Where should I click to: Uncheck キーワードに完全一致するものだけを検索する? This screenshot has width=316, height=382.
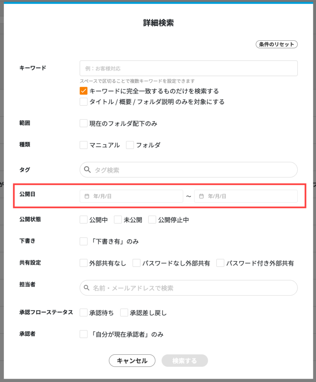pyautogui.click(x=83, y=91)
